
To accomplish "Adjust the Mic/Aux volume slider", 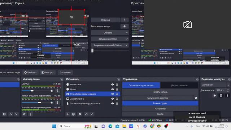I will (32, 91).
